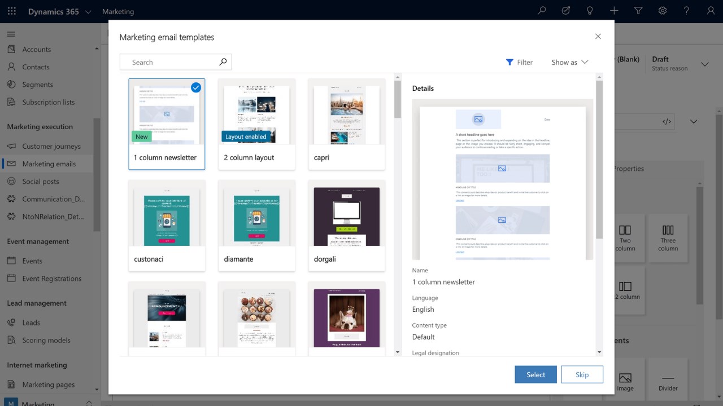
Task: Click the plus quick create icon
Action: [614, 11]
